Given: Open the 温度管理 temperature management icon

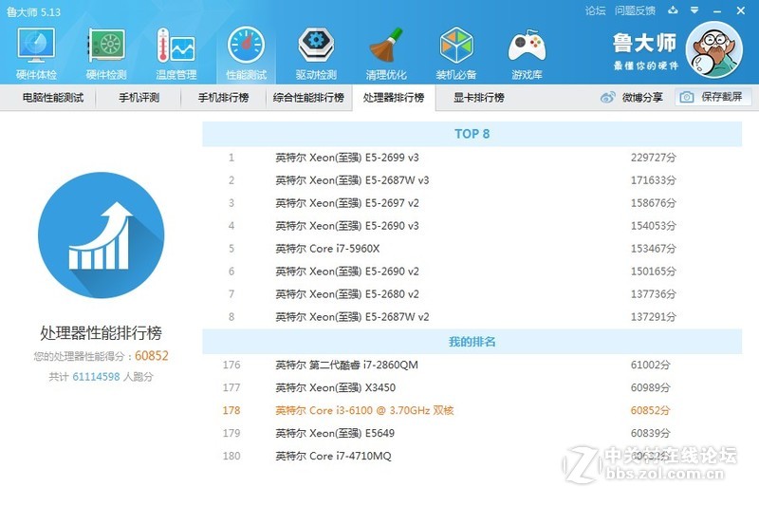Looking at the screenshot, I should coord(176,53).
